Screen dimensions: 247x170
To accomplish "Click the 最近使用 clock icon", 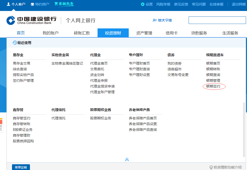I will click(x=15, y=43).
